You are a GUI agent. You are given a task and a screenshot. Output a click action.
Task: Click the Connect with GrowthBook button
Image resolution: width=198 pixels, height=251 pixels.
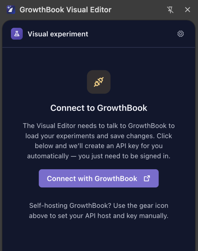point(99,178)
